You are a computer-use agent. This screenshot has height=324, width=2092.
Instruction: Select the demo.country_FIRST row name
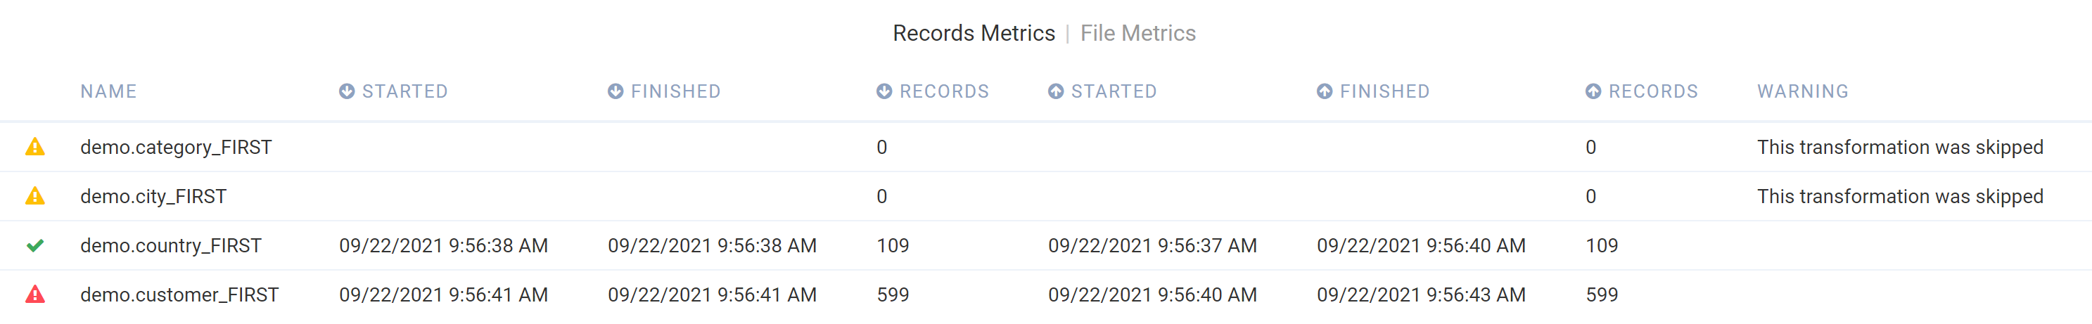point(170,246)
